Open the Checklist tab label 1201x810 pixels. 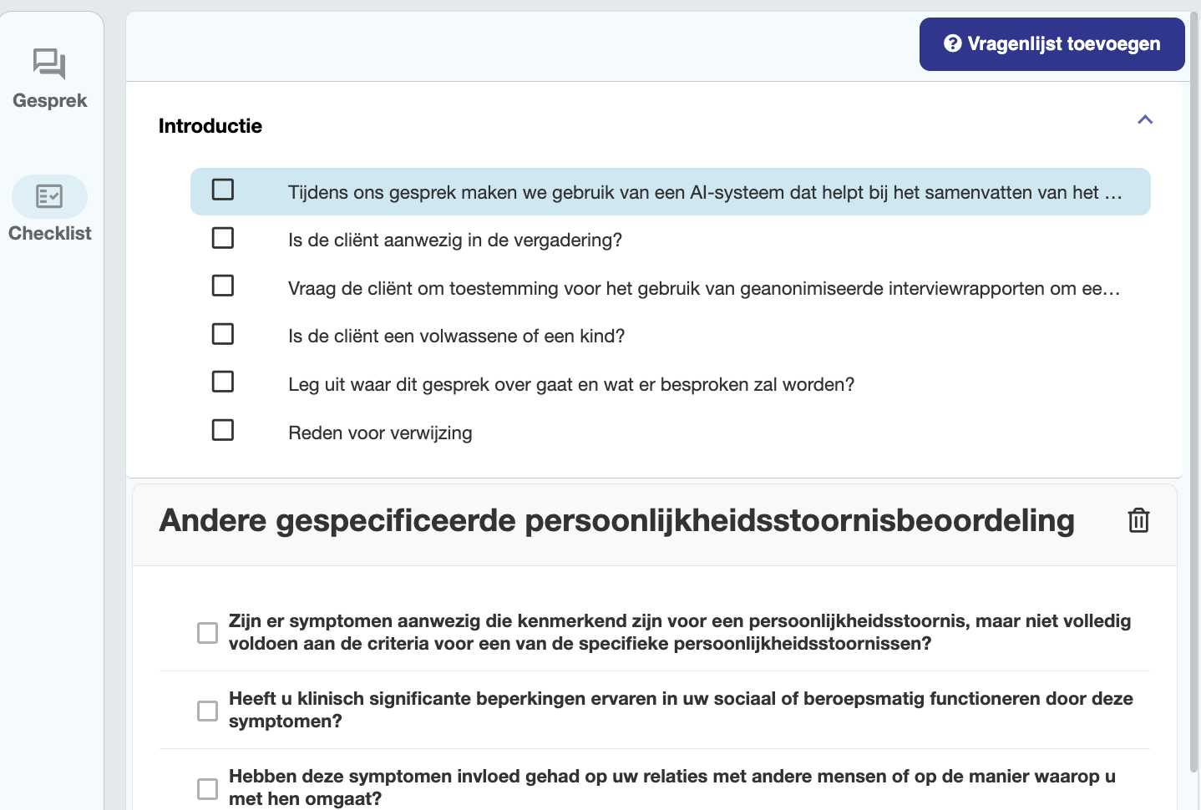[50, 234]
